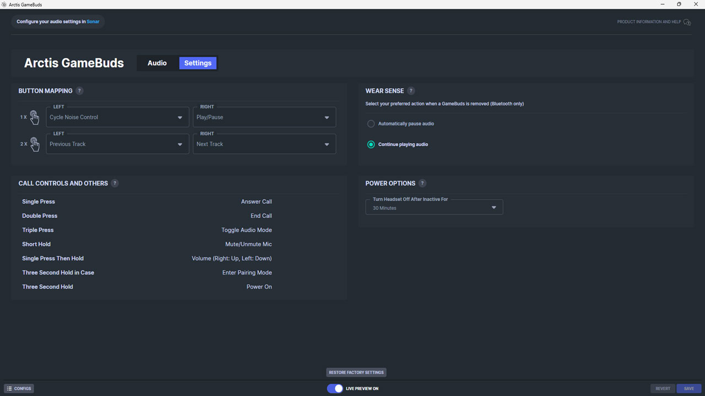Click the single-tap 1X hand icon

[x=35, y=117]
